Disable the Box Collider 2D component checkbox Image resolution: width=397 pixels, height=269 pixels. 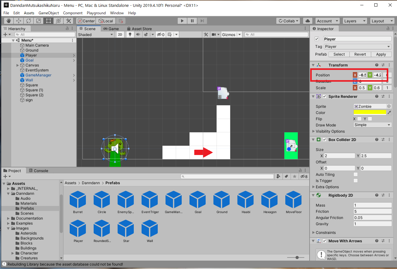pos(325,139)
